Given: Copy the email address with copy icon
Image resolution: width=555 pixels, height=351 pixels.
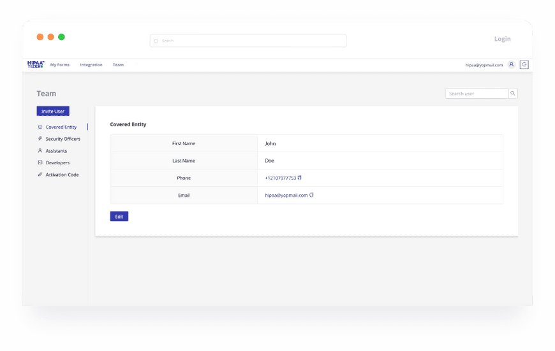Looking at the screenshot, I should click(x=311, y=195).
